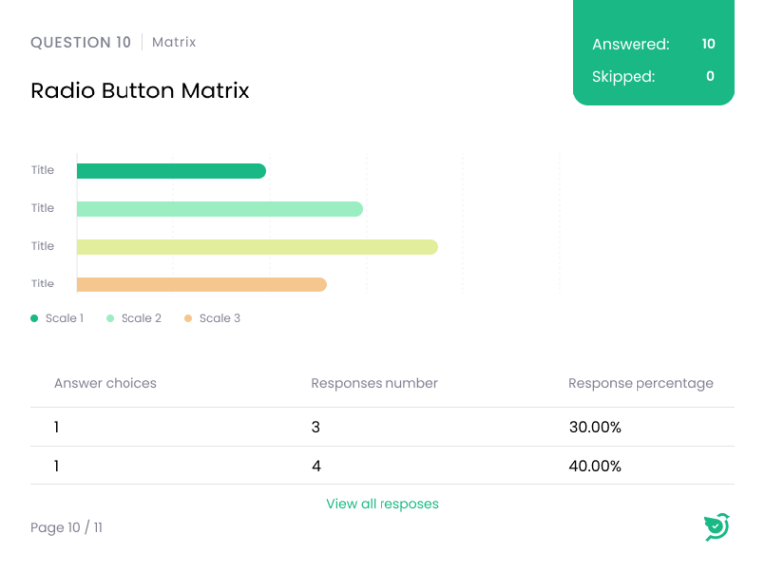Select the dark green chart bar
The width and height of the screenshot is (765, 573).
(170, 171)
